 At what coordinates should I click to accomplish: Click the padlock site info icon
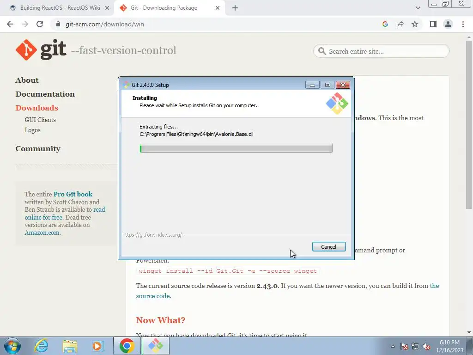[x=58, y=24]
